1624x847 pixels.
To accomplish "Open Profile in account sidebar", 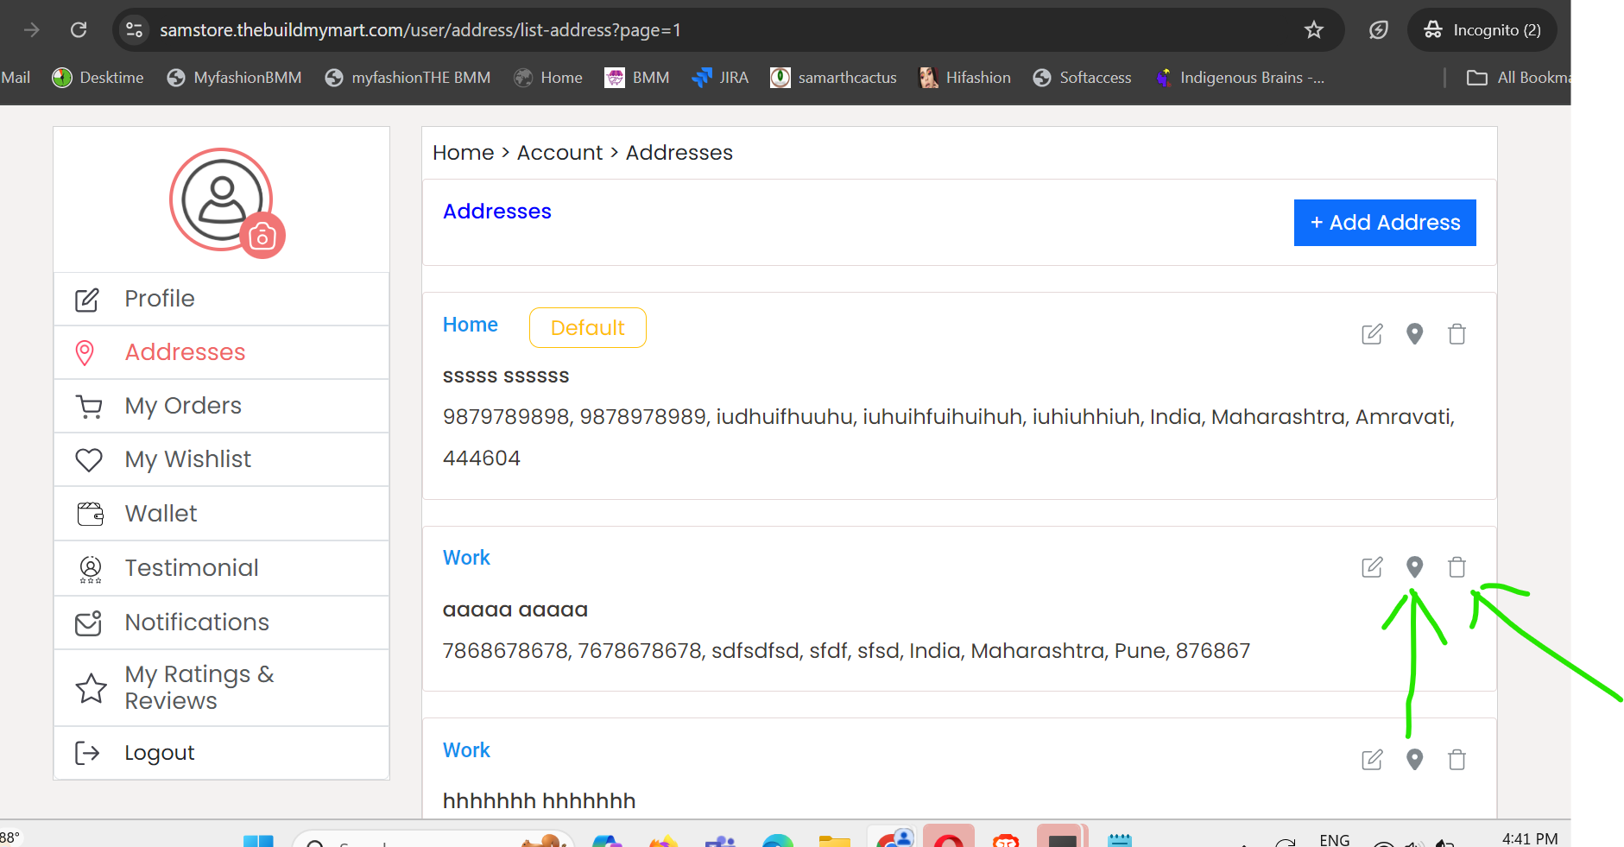I will (x=222, y=299).
